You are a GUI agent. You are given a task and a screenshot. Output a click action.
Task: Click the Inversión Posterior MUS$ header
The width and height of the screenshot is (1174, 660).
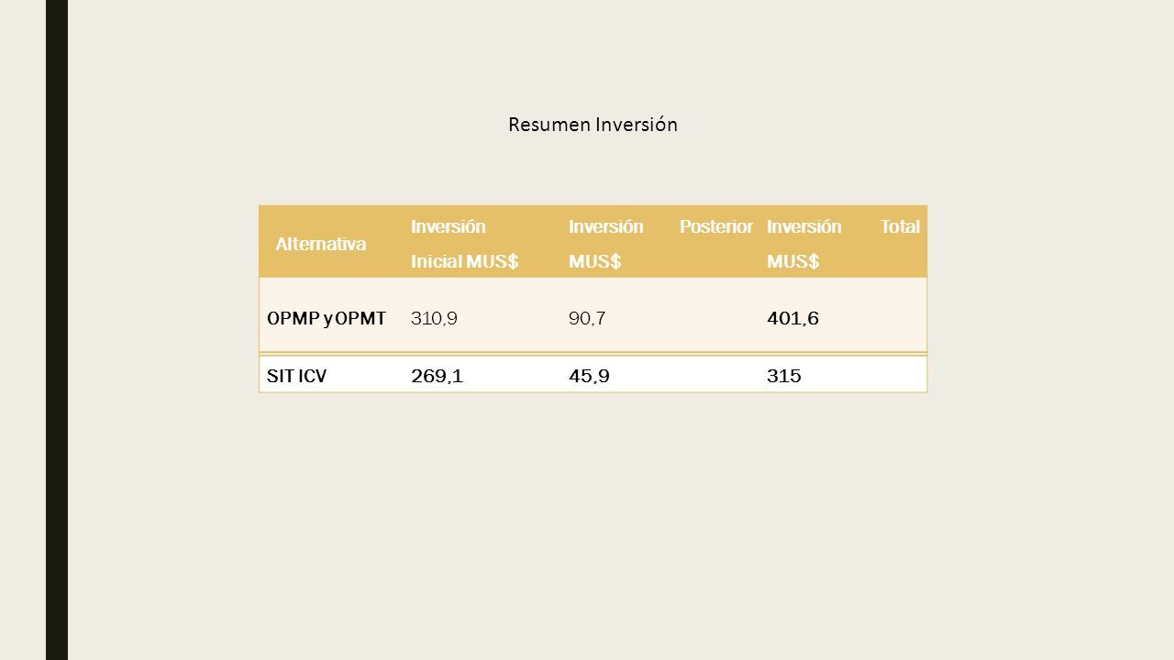coord(660,244)
